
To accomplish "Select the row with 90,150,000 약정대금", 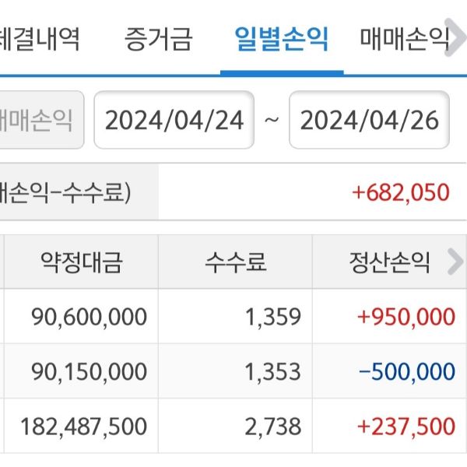I will coord(90,371).
